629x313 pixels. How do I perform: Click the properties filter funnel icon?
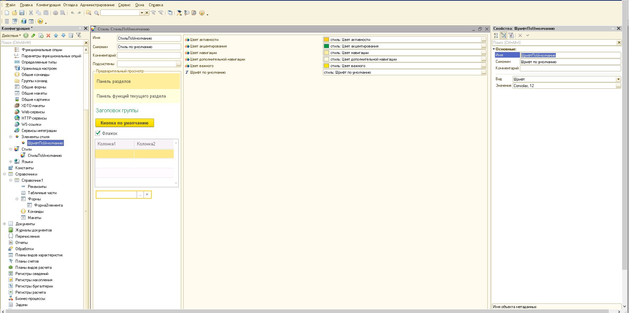coord(511,35)
